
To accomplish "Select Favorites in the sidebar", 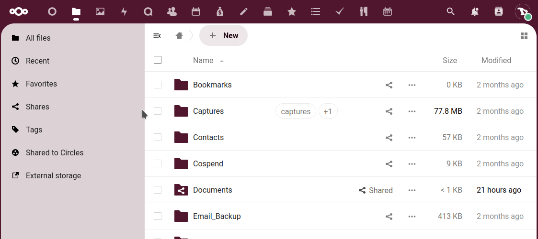I will coord(41,84).
